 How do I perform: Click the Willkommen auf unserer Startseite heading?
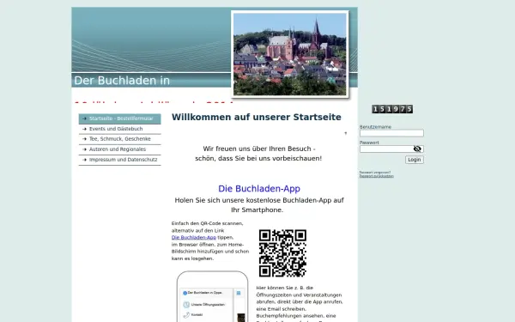pos(256,117)
